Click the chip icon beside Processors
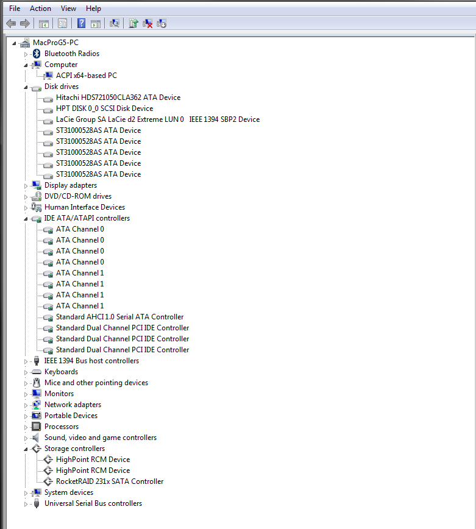Image resolution: width=476 pixels, height=529 pixels. 36,427
